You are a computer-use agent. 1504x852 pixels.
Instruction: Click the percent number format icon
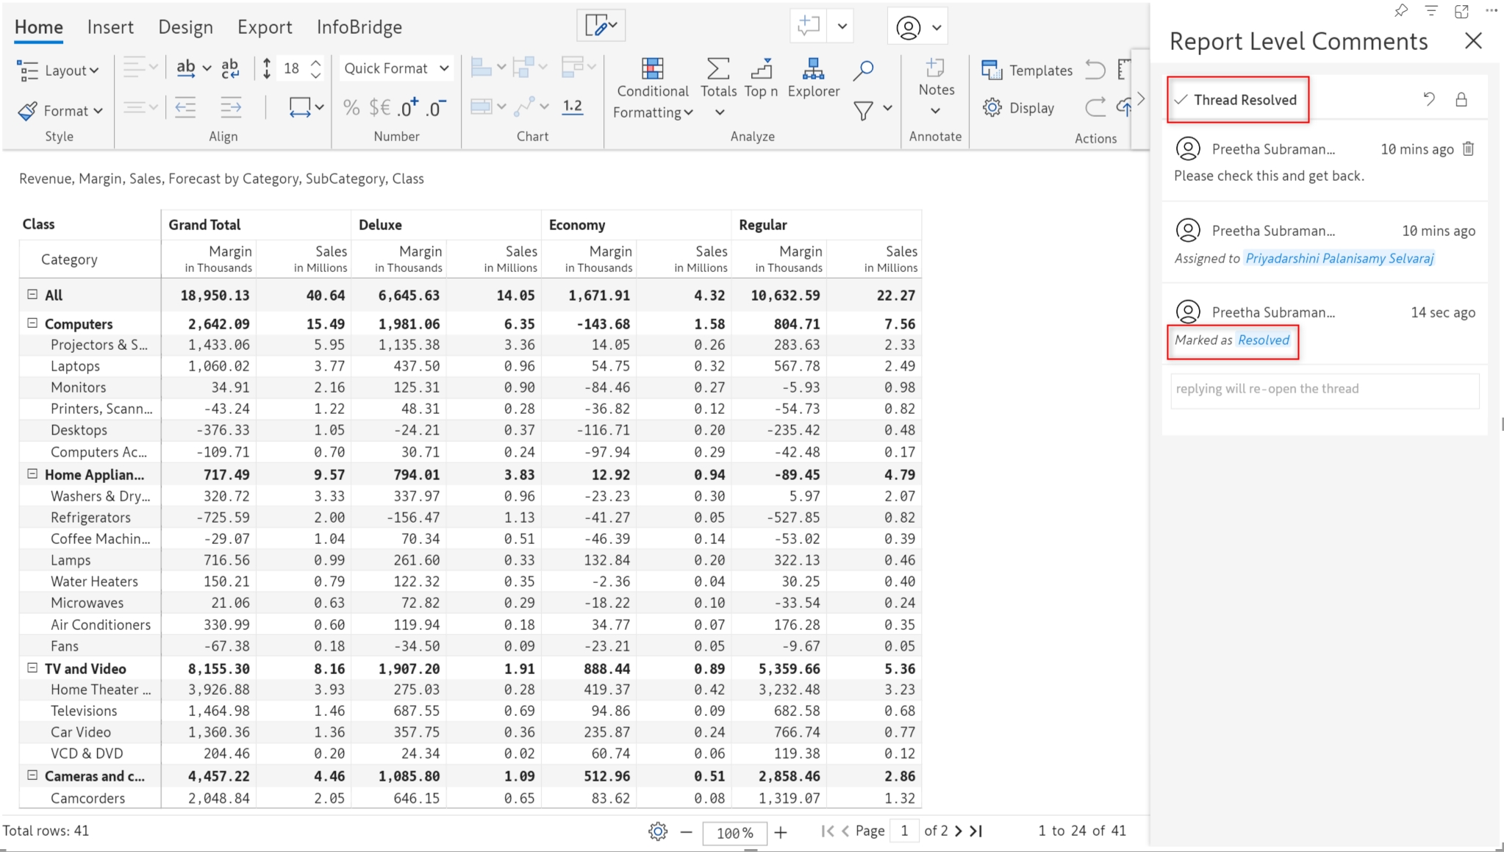[351, 108]
